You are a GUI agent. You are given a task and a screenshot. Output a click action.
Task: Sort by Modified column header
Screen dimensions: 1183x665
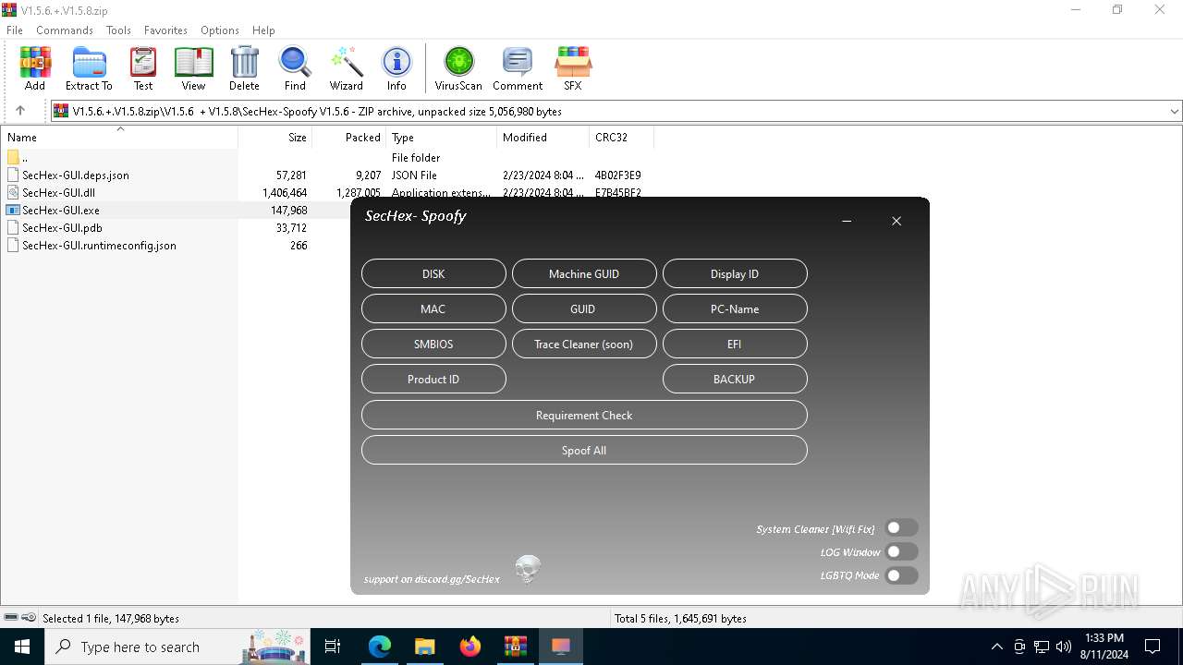click(x=543, y=137)
